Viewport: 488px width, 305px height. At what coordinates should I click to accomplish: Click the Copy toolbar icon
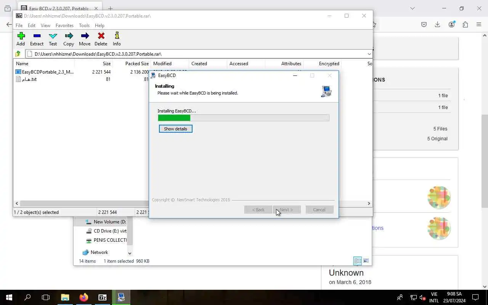click(69, 39)
